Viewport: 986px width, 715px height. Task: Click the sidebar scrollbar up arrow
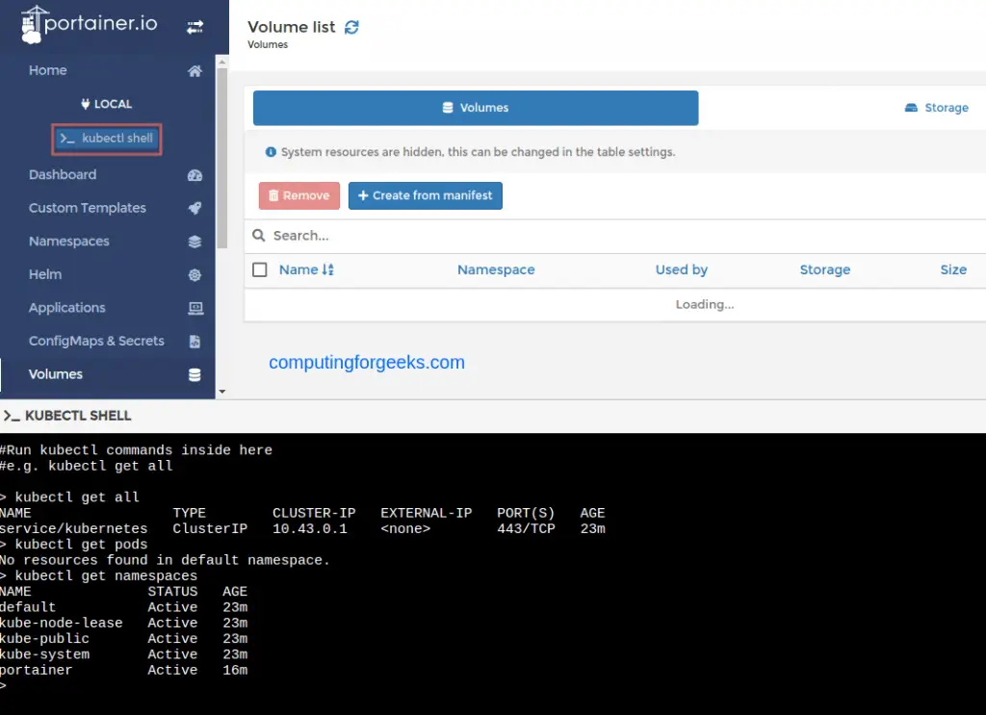[x=222, y=62]
